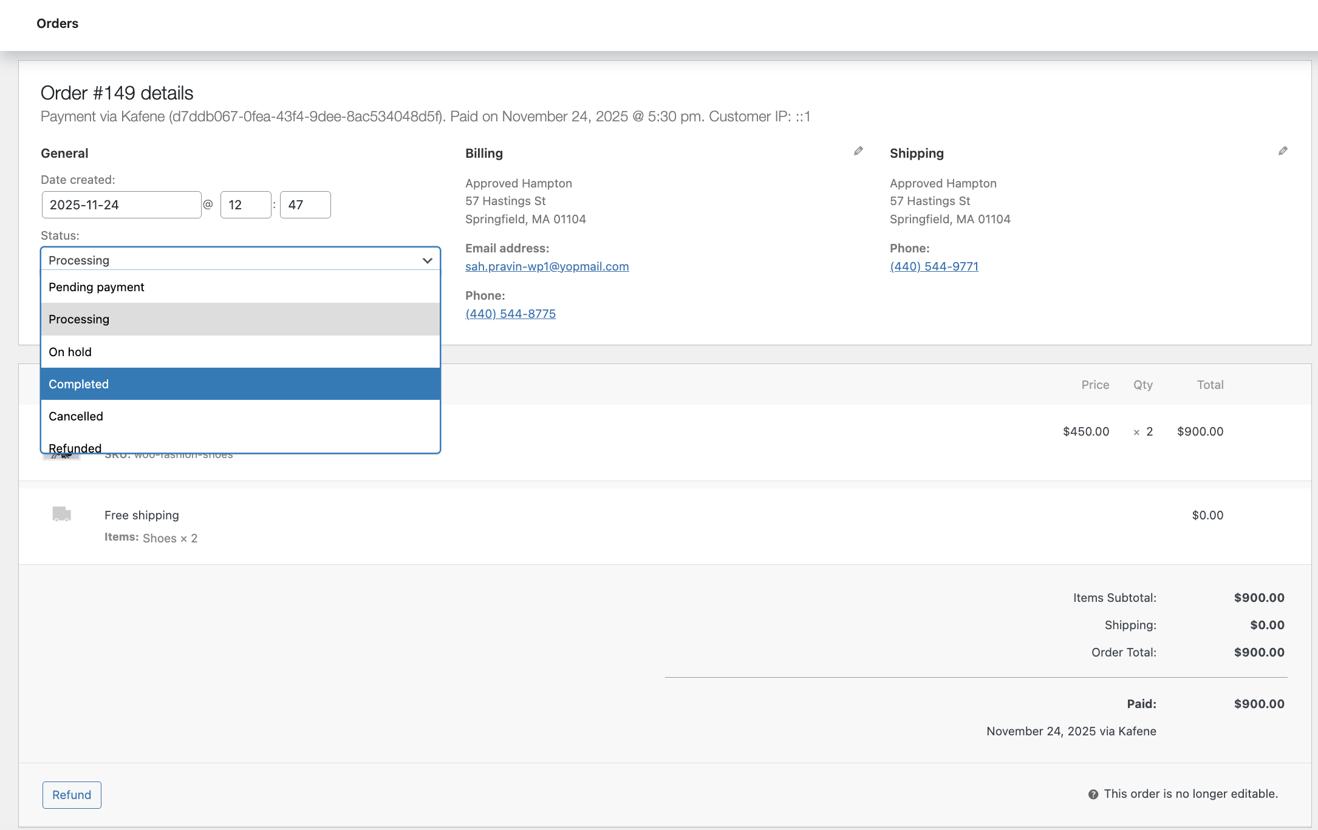
Task: Edit billing address with pencil icon
Action: 858,151
